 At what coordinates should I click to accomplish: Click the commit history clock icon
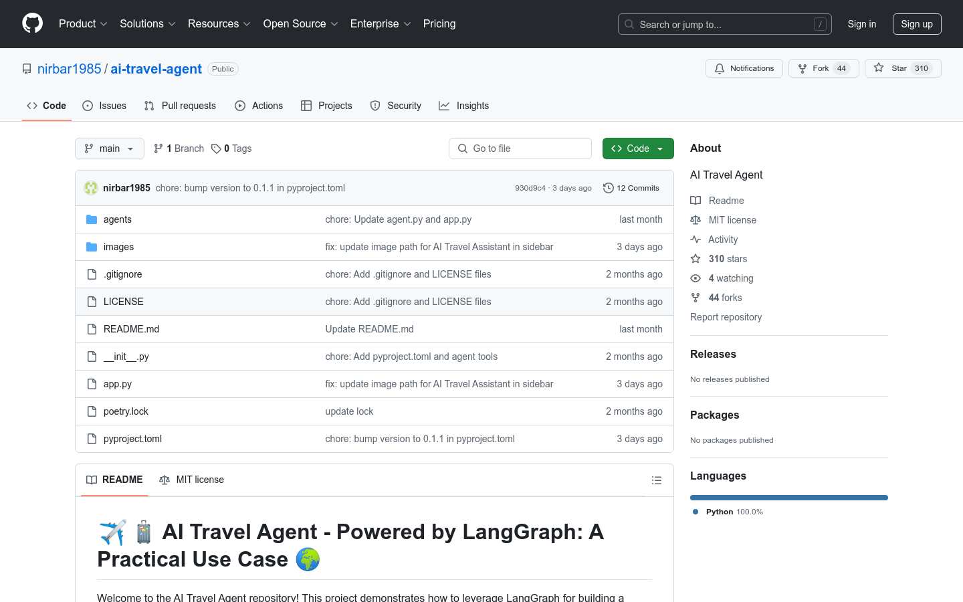pyautogui.click(x=609, y=188)
